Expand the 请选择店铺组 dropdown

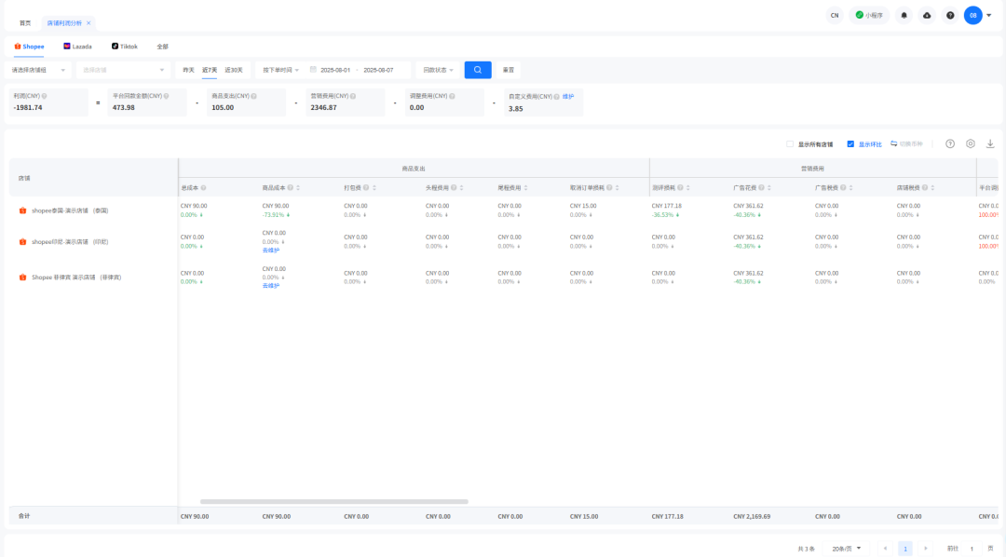38,70
